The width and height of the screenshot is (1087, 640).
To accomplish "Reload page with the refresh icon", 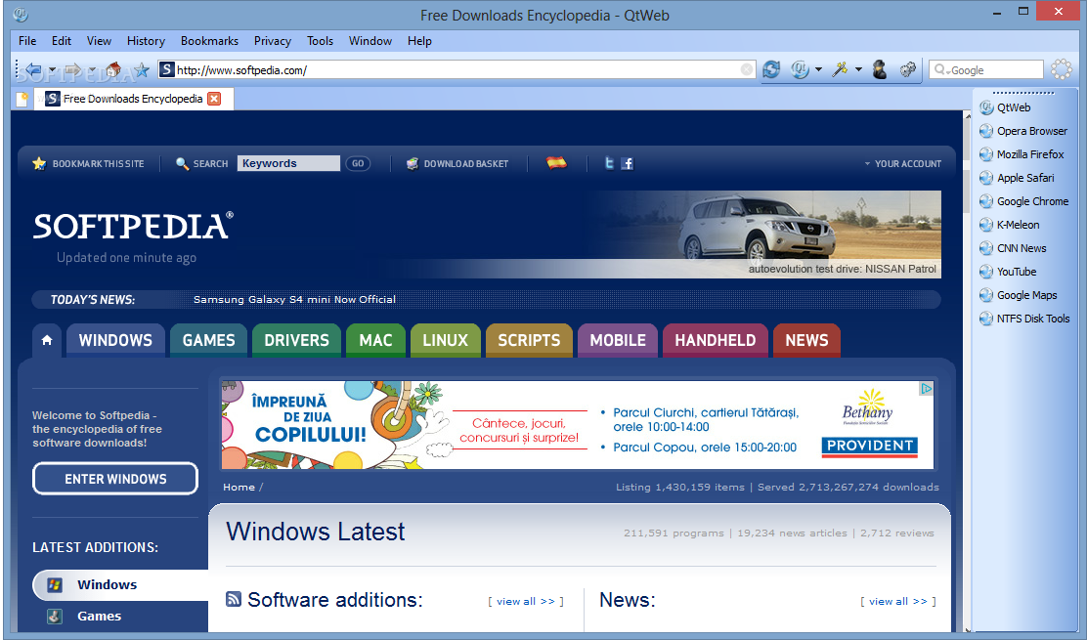I will point(771,69).
